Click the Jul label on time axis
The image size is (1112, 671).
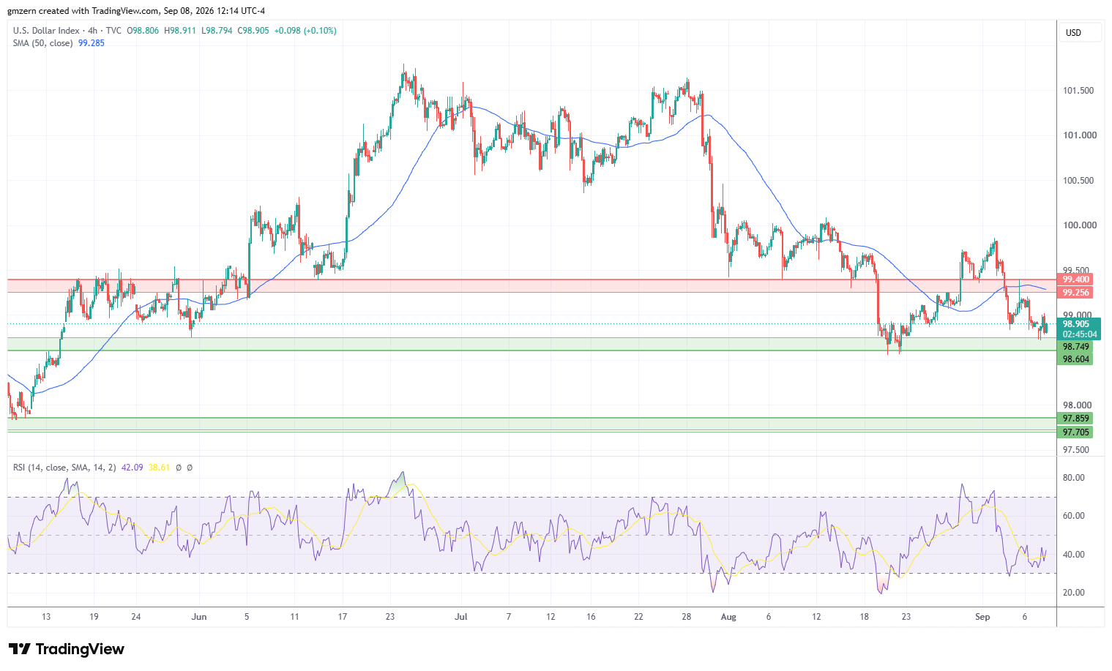461,617
